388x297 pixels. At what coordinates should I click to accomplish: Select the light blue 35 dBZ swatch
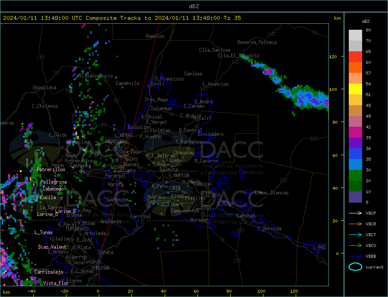(x=355, y=164)
